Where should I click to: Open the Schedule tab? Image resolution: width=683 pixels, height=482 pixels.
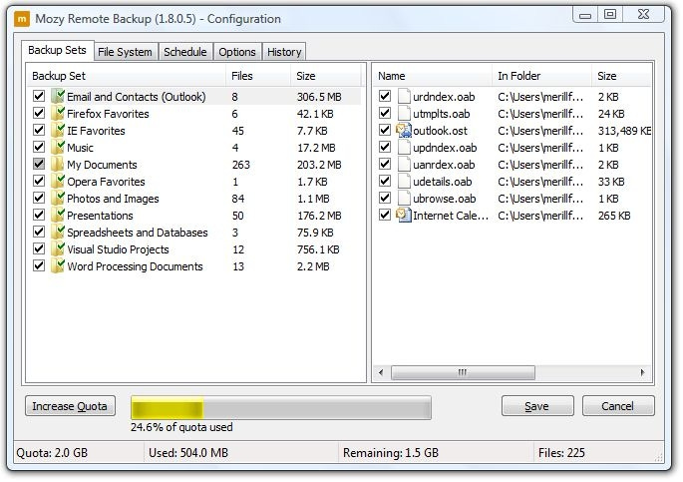tap(185, 52)
